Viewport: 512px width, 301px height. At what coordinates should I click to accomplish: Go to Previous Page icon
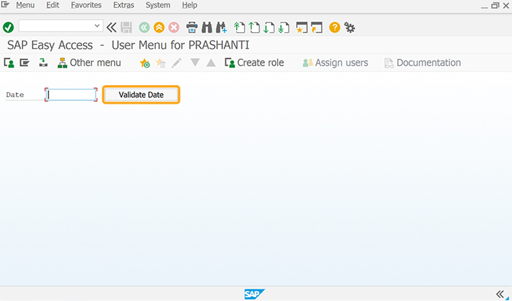pyautogui.click(x=255, y=27)
